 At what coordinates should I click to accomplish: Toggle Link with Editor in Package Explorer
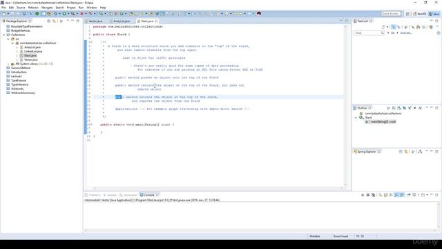(54, 21)
